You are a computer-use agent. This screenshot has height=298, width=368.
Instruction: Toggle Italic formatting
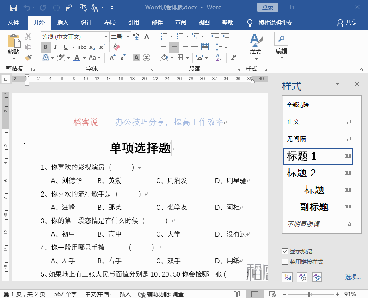55,47
